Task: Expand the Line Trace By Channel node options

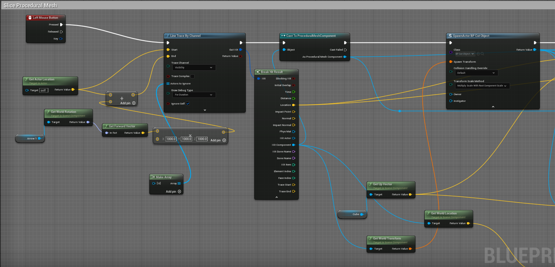Action: point(205,110)
